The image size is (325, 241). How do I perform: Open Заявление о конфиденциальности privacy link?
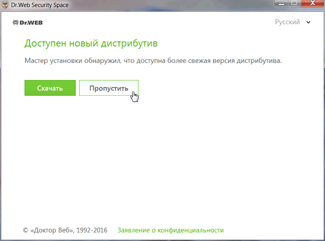pos(171,230)
